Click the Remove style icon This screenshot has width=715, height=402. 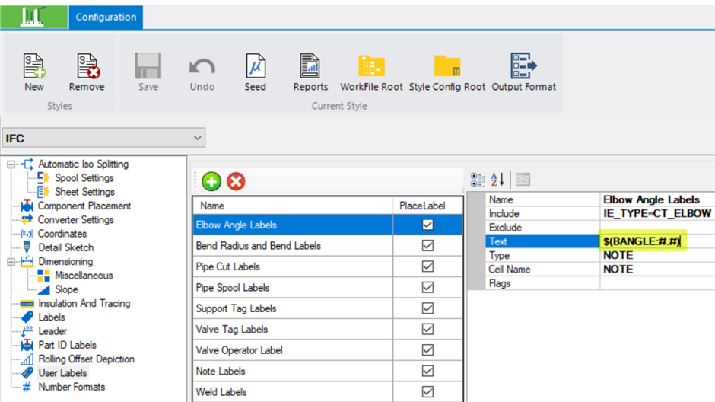pos(87,67)
